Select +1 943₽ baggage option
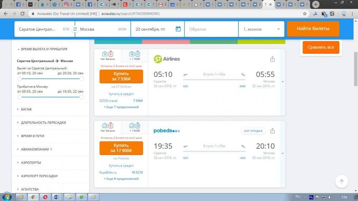Image resolution: width=358 pixels, height=201 pixels. tap(135, 127)
